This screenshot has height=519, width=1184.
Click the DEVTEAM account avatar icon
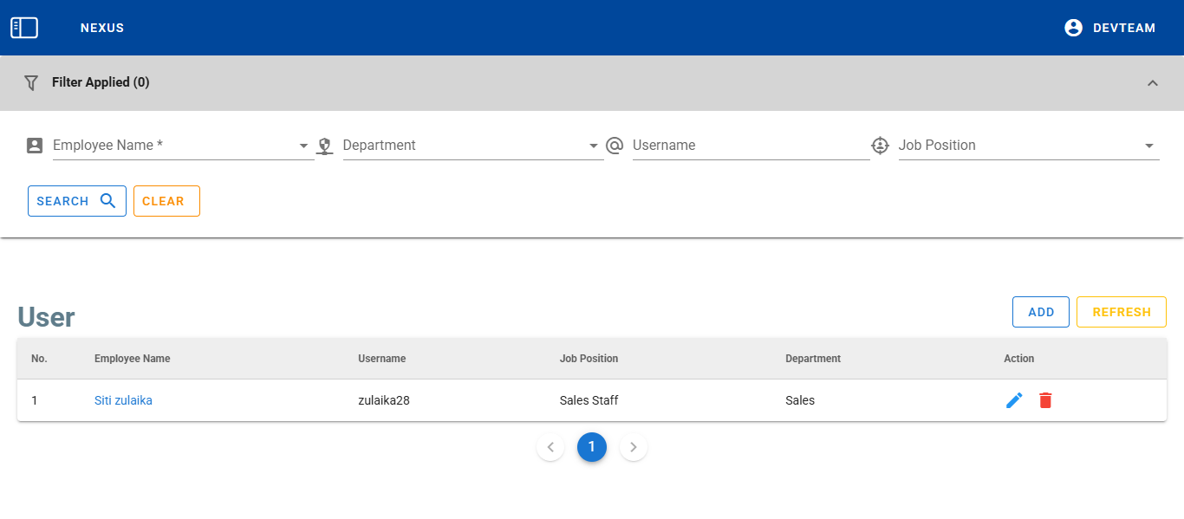point(1073,28)
